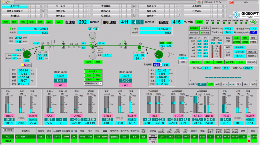Open dropdown arrow next to 生产工艺
This screenshot has width=260, height=145.
(x=43, y=6)
